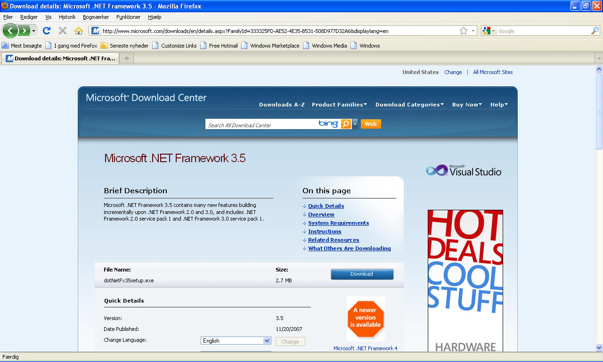This screenshot has height=362, width=603.
Task: Jump to the Instructions link
Action: click(325, 231)
